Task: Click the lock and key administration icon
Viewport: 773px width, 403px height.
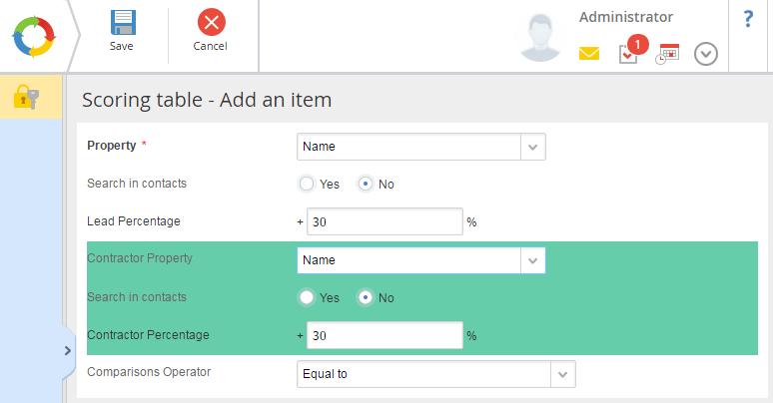Action: (26, 97)
